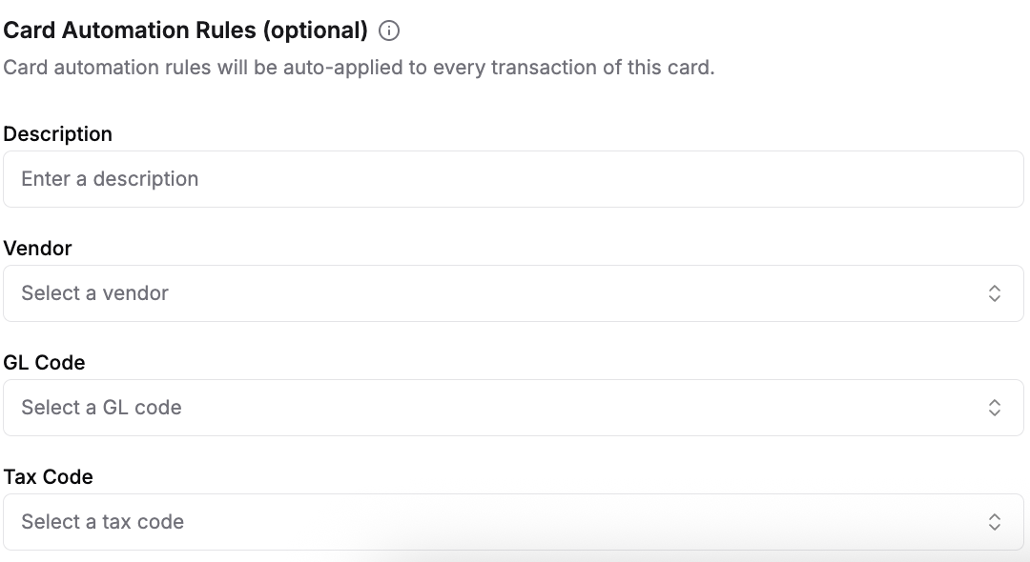Open the Vendor dropdown

click(513, 293)
